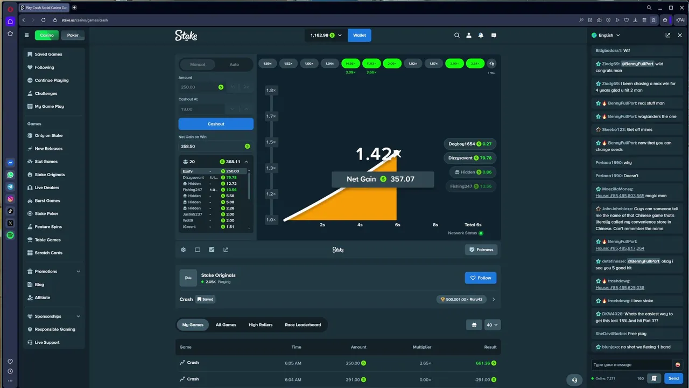This screenshot has width=689, height=388.
Task: Decrease the Cashout At value
Action: [x=232, y=109]
